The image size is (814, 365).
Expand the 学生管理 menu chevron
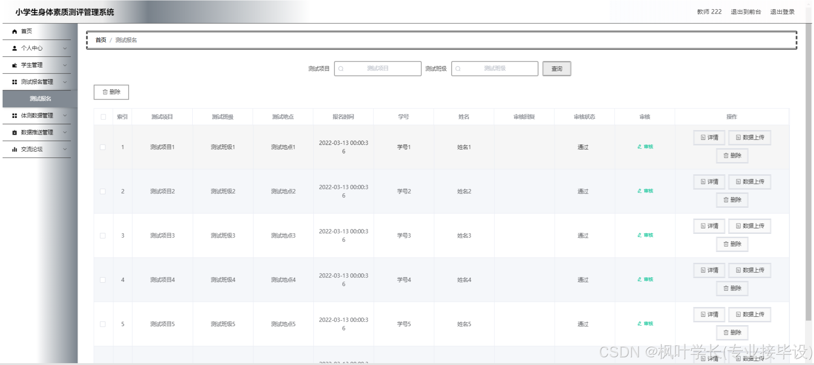[x=65, y=65]
